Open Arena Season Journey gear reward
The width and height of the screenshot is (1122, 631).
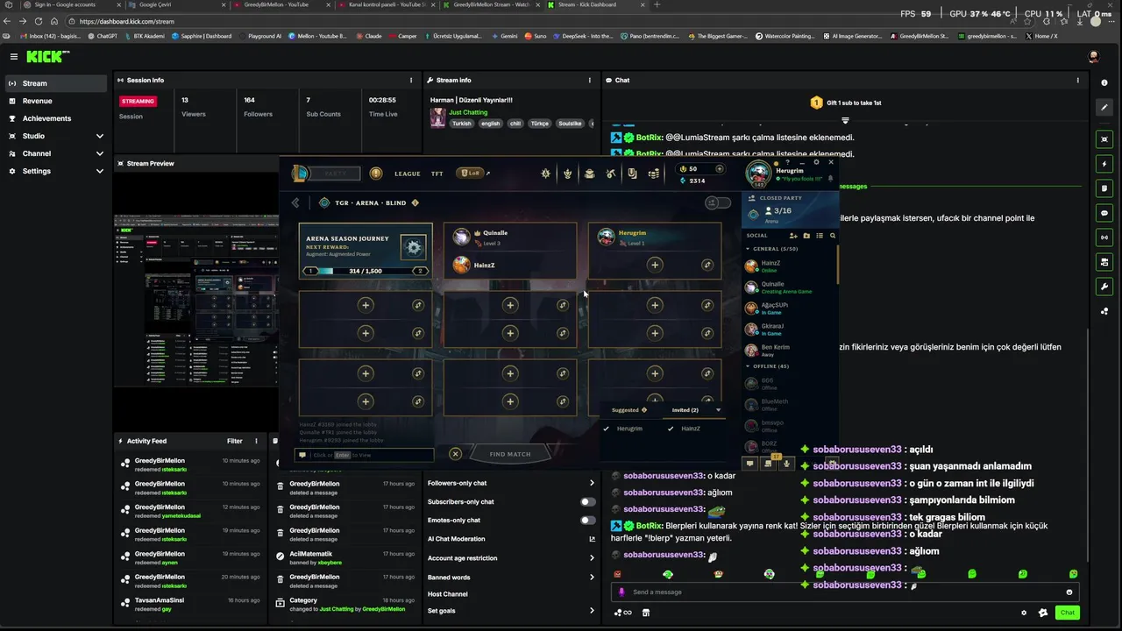413,247
